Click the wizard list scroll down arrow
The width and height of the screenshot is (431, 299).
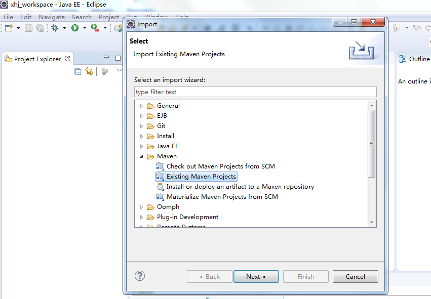(372, 223)
